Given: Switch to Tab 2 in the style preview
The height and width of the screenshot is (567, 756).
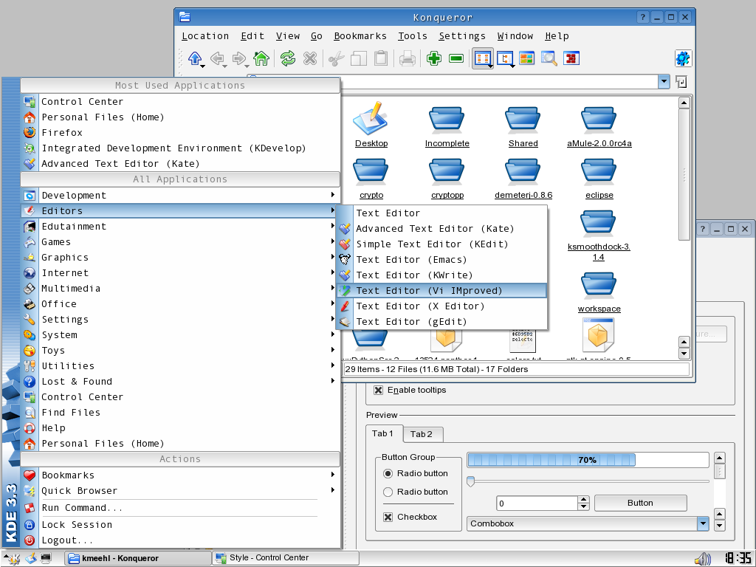Looking at the screenshot, I should (x=422, y=434).
